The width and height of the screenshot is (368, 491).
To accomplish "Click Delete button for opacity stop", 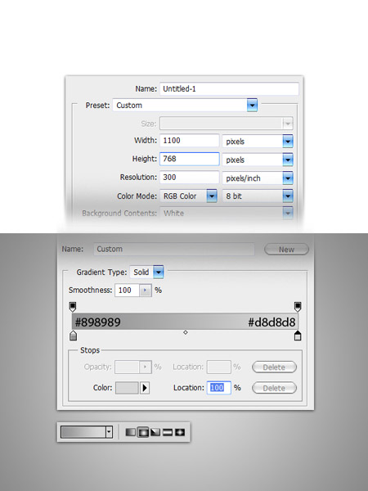I will pos(274,367).
